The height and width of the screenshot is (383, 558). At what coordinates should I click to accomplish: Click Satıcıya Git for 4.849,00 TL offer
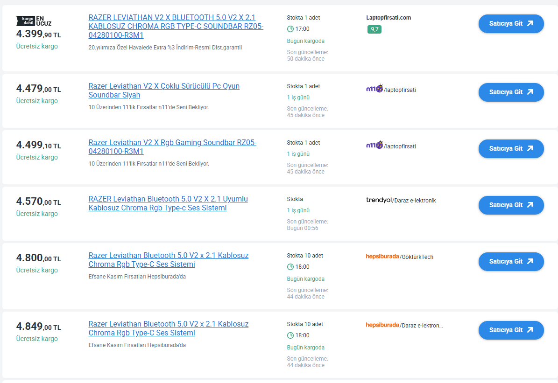pos(511,330)
